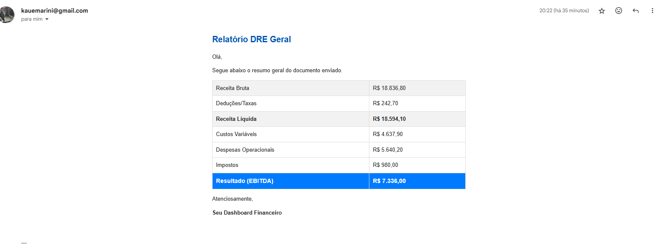This screenshot has height=248, width=658.
Task: Click the blue Resultado (EBITDA) cell
Action: pos(245,181)
